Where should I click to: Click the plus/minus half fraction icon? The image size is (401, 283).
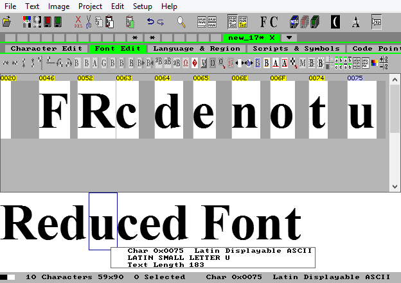pyautogui.click(x=384, y=63)
